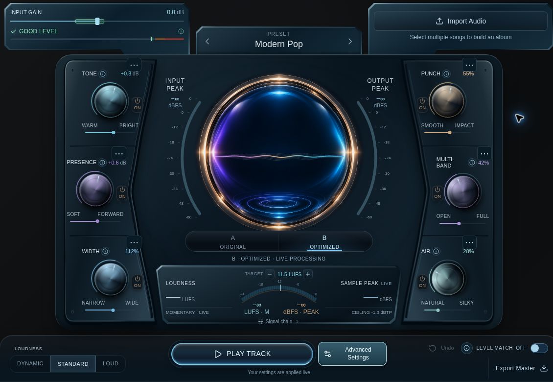Image resolution: width=553 pixels, height=382 pixels.
Task: Click the play triangle on Play Track
Action: point(218,354)
